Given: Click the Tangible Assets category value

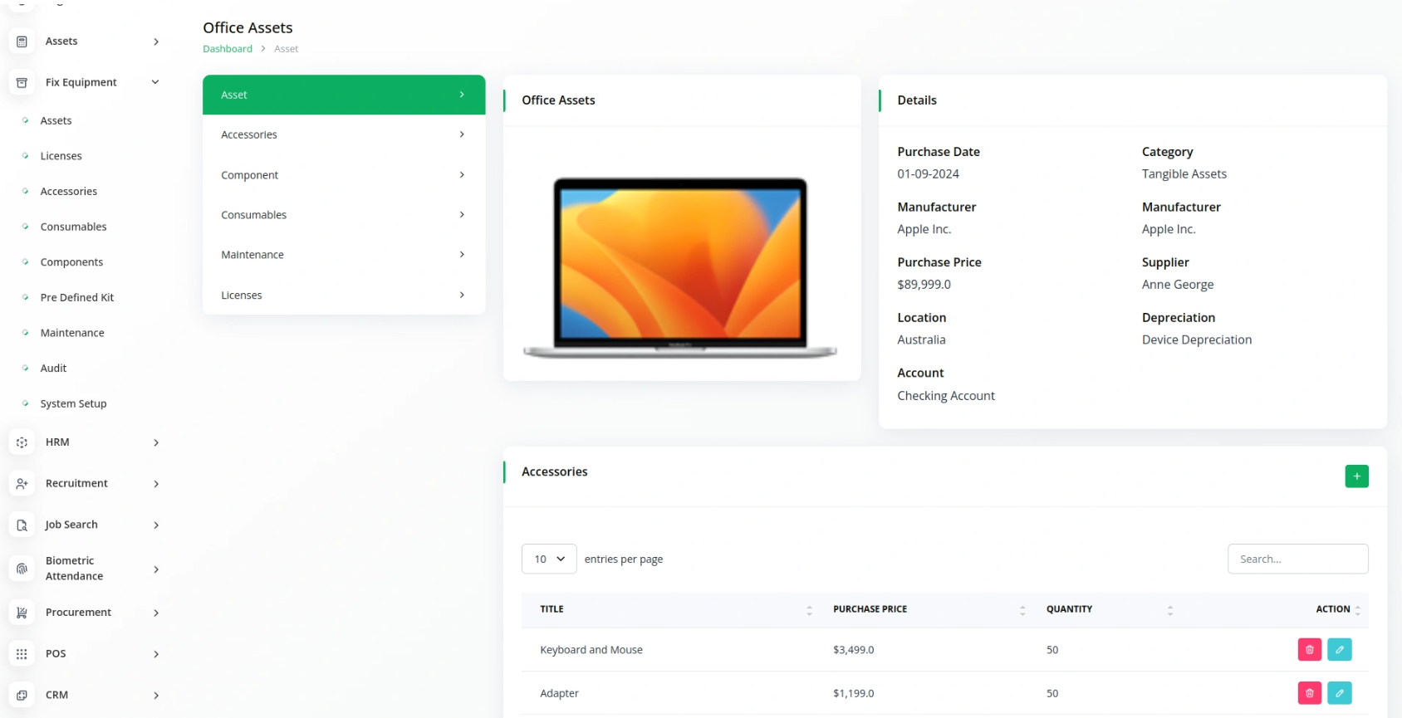Looking at the screenshot, I should tap(1184, 174).
